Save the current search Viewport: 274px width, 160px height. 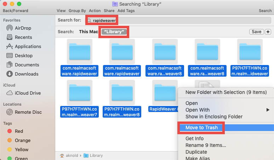click(x=256, y=32)
